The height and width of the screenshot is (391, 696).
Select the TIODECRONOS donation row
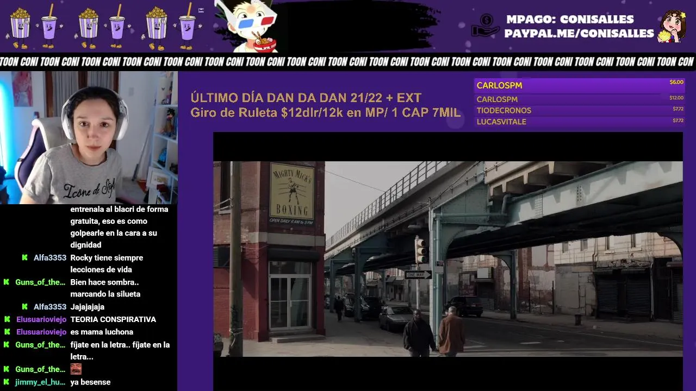pos(580,110)
